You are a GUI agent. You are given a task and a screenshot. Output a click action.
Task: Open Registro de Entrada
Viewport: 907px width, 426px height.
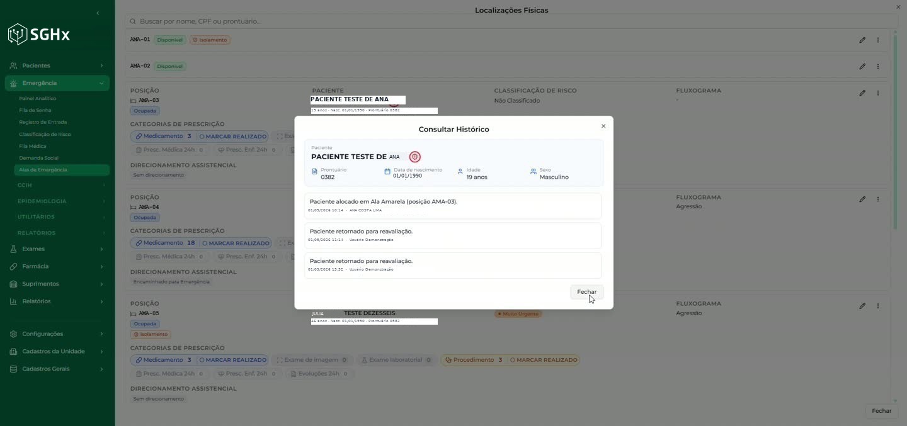(x=43, y=122)
